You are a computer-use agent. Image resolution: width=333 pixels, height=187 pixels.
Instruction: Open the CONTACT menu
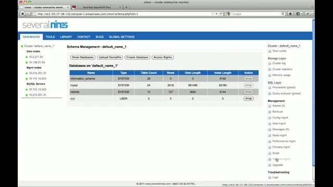(x=84, y=37)
